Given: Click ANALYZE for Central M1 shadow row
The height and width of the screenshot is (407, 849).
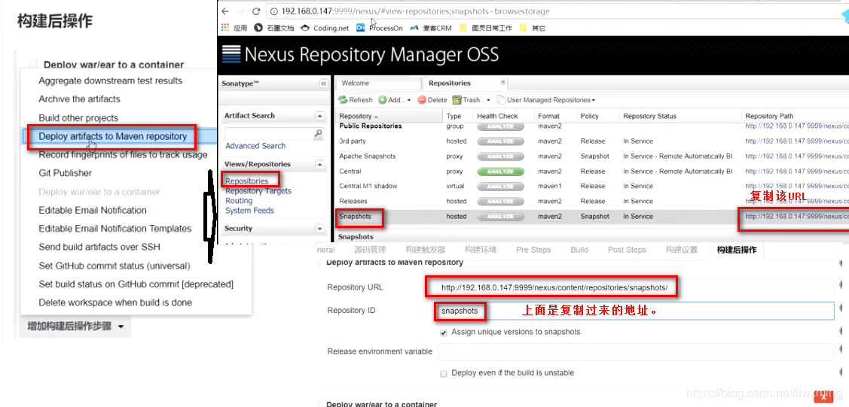Looking at the screenshot, I should (x=500, y=186).
